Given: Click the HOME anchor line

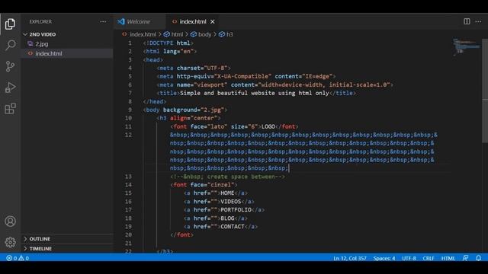Looking at the screenshot, I should pyautogui.click(x=216, y=193).
